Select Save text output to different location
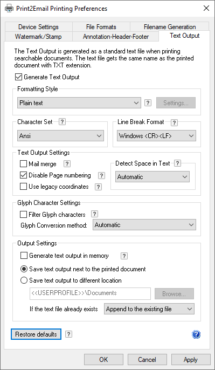The image size is (215, 370). pos(24,280)
